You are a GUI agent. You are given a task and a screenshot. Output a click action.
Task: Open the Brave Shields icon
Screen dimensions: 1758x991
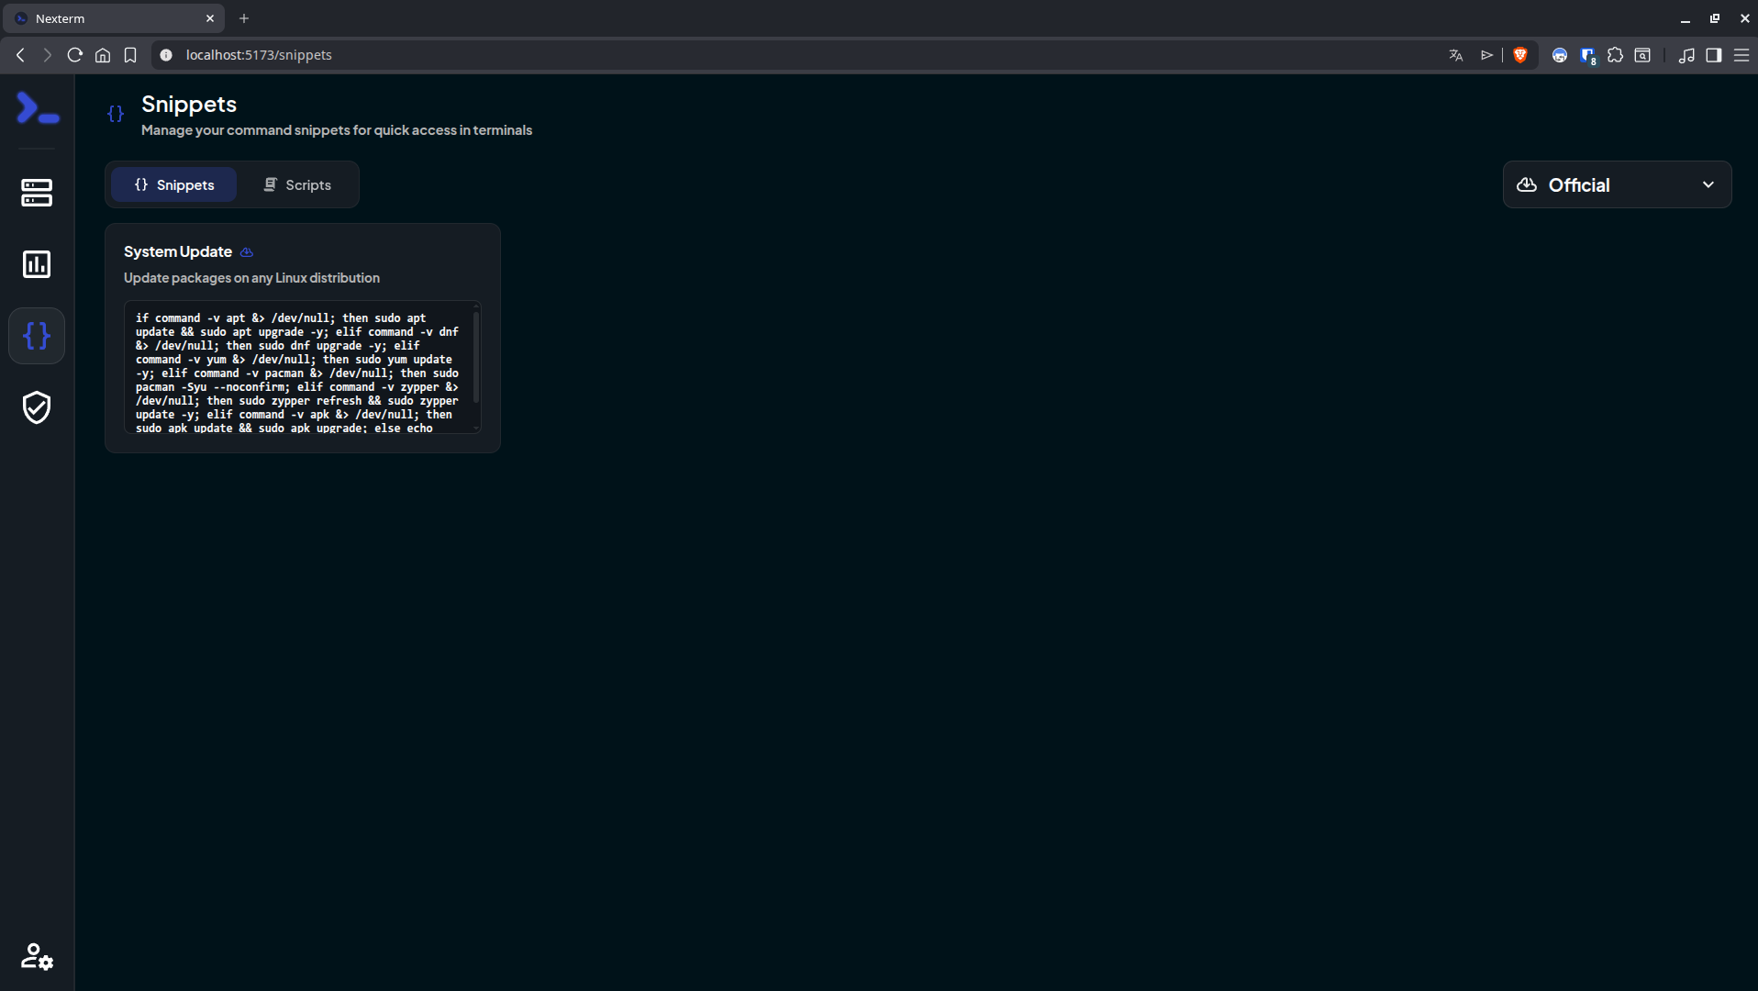pyautogui.click(x=1520, y=55)
